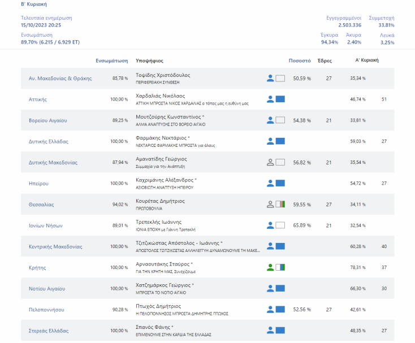The width and height of the screenshot is (415, 343).
Task: Click the blue party color box for Φαρμάκης Νεκτάριος
Action: [280, 141]
